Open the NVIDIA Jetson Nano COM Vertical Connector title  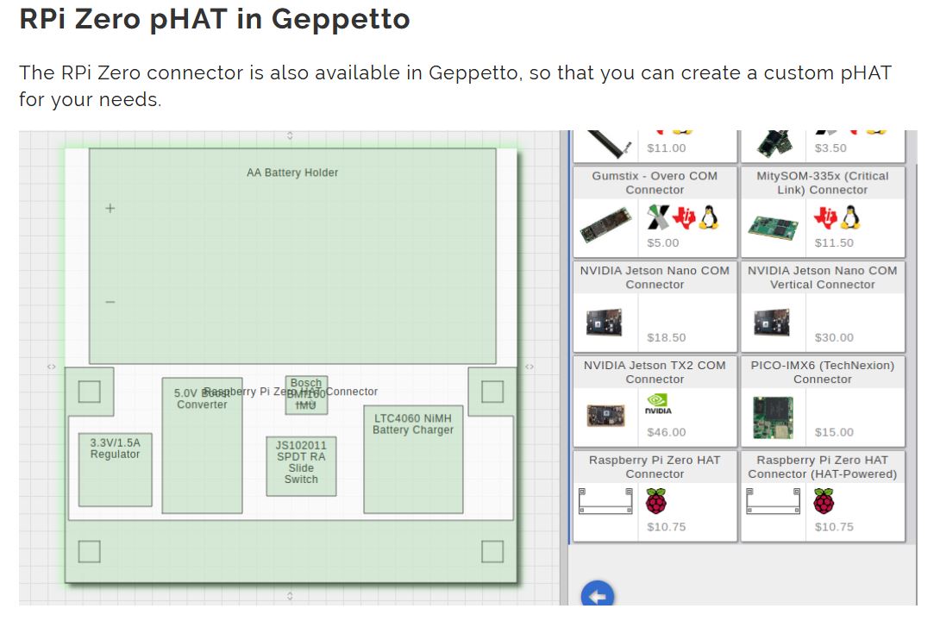[823, 278]
